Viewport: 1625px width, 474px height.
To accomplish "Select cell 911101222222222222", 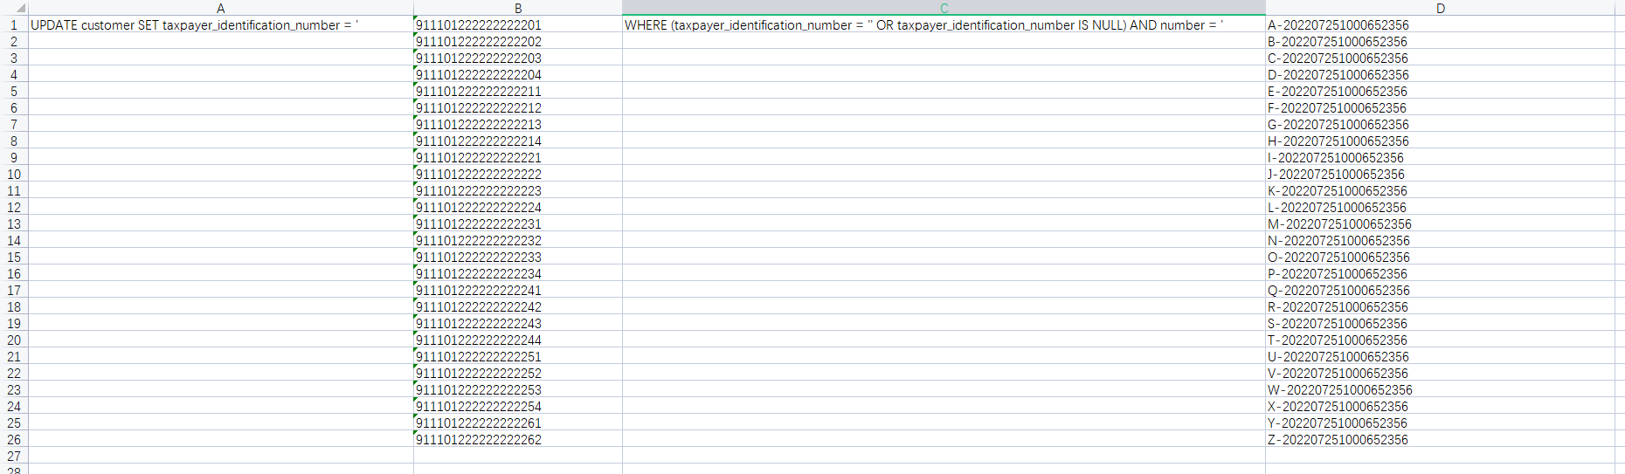I will [518, 174].
